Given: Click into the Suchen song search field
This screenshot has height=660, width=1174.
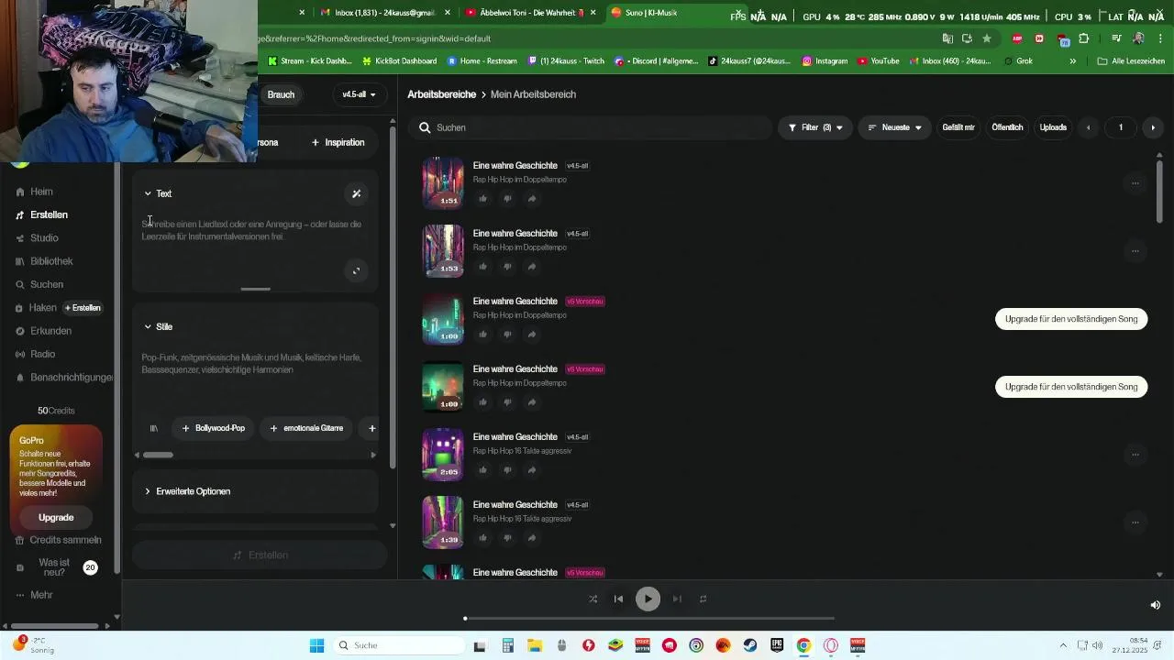Looking at the screenshot, I should (x=590, y=127).
